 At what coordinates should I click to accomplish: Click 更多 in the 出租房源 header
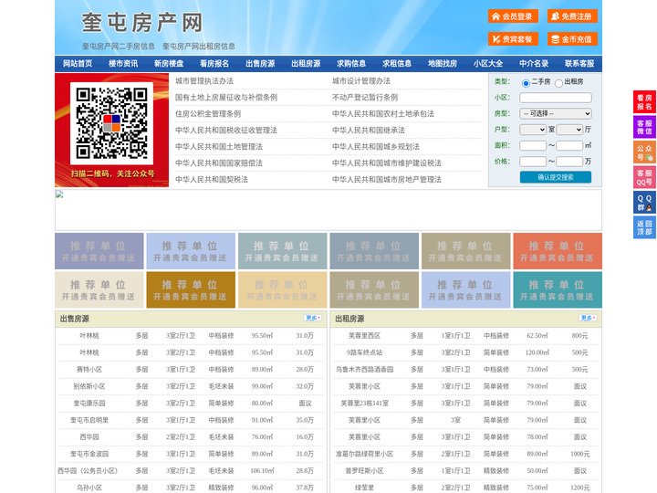tap(589, 319)
